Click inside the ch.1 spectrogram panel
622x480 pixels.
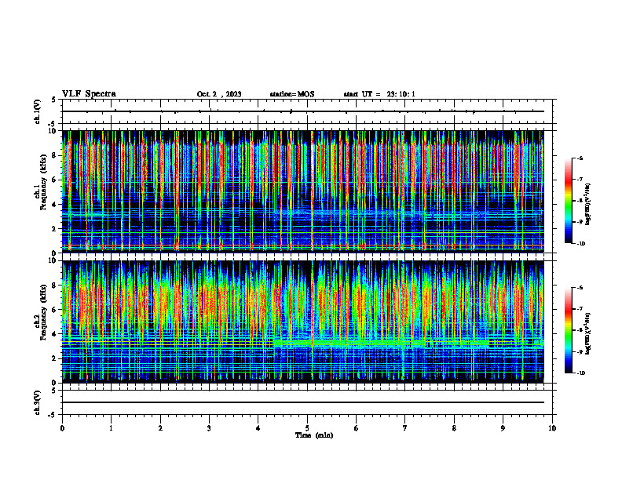pyautogui.click(x=302, y=191)
